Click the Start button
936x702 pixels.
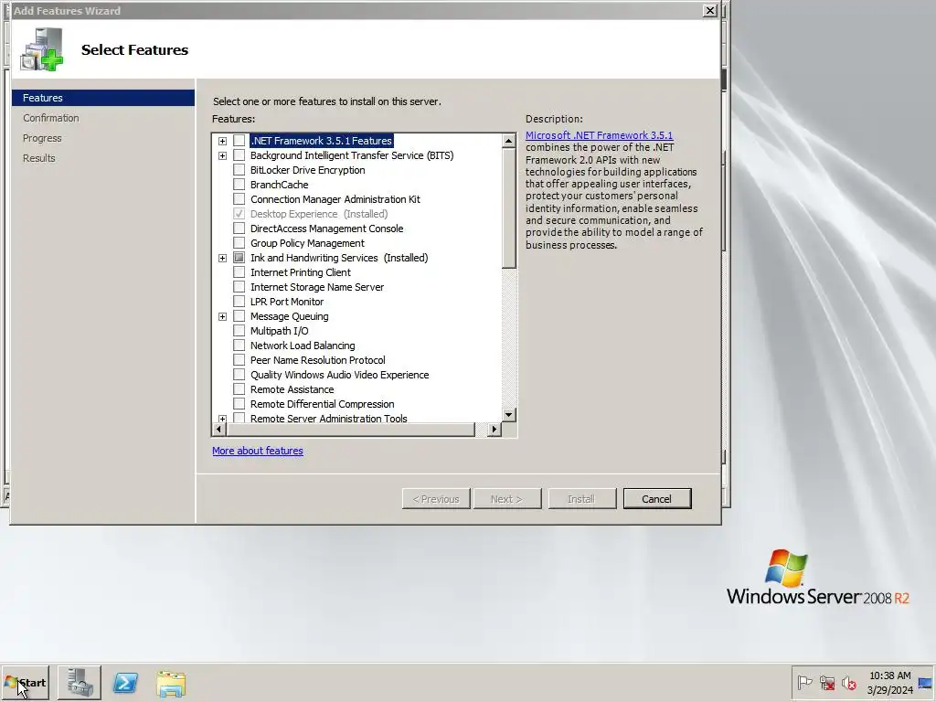pos(25,682)
